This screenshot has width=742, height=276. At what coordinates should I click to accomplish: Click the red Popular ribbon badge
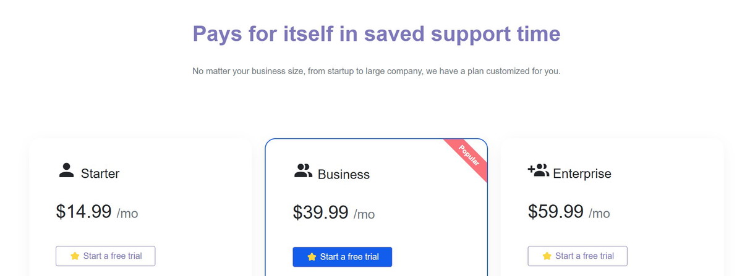point(469,157)
